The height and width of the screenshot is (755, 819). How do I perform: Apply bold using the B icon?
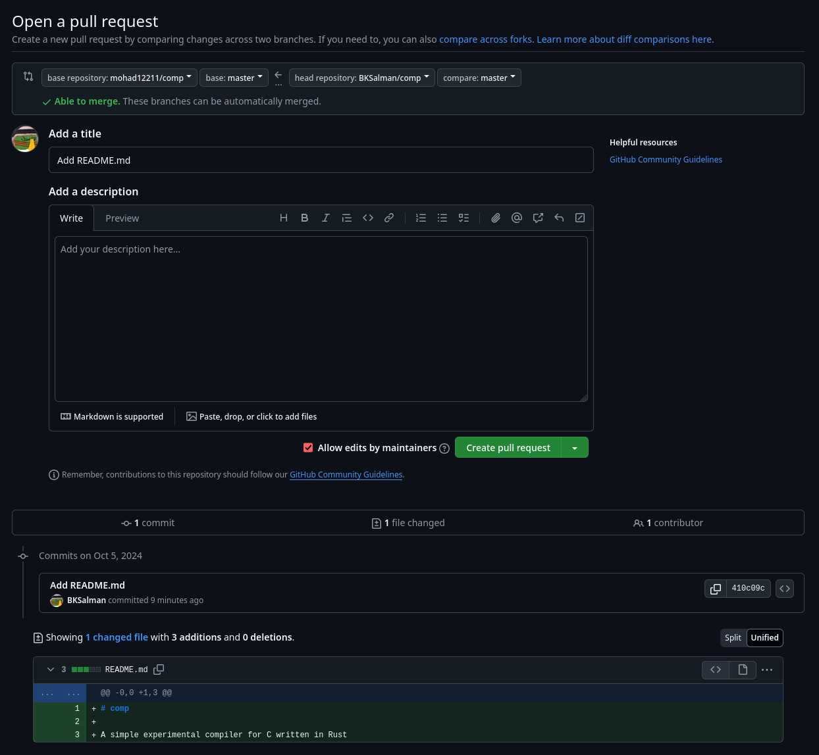coord(305,218)
